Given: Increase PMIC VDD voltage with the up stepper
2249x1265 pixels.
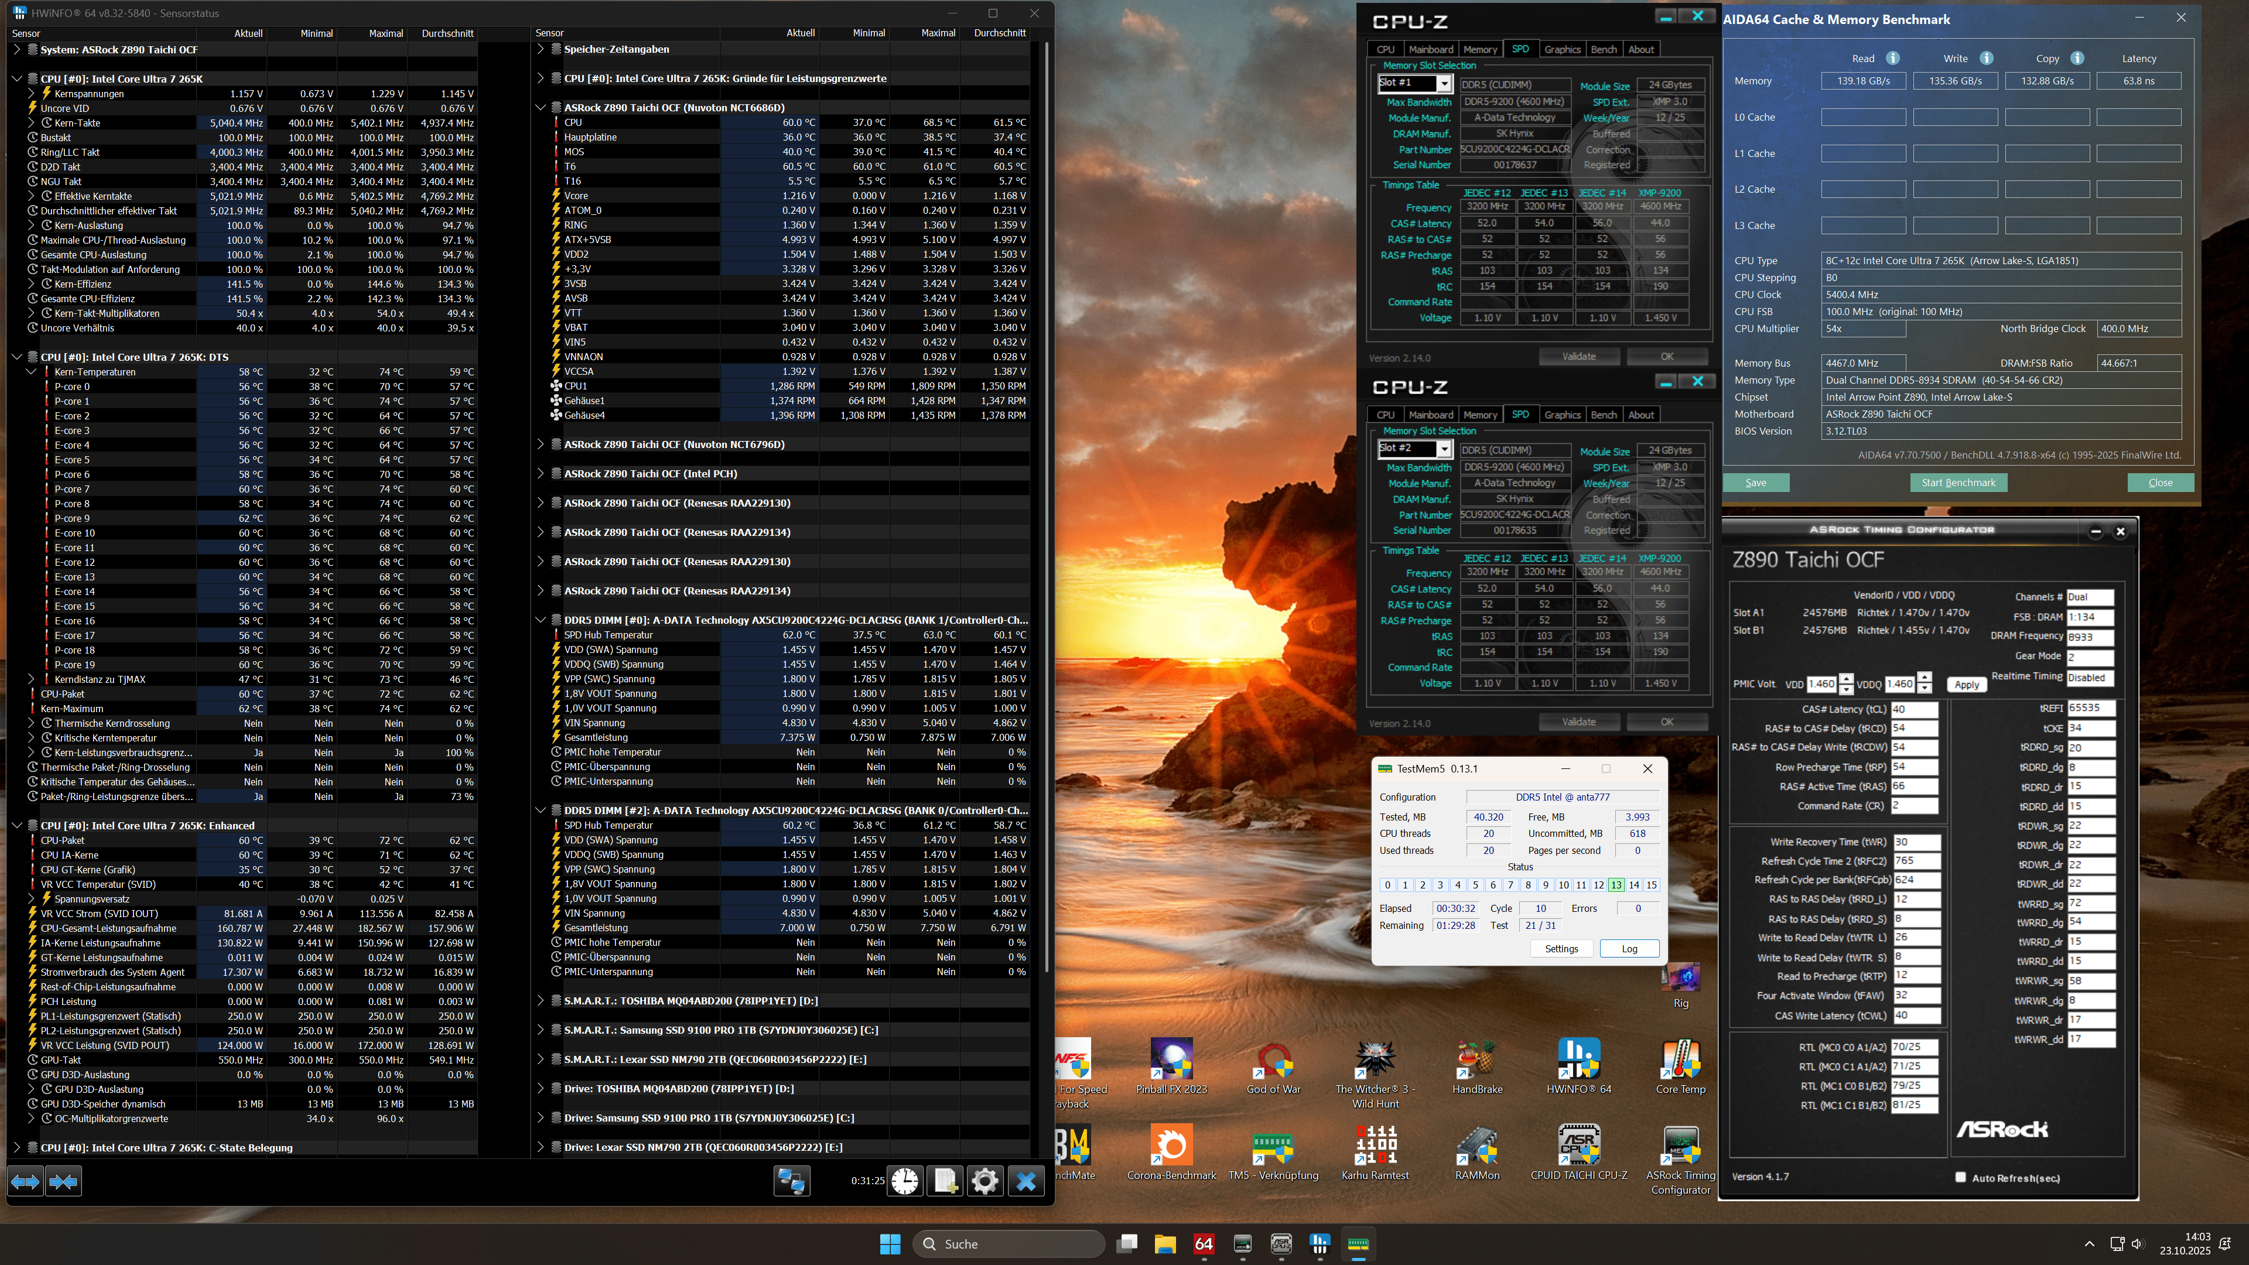Looking at the screenshot, I should coord(1845,679).
